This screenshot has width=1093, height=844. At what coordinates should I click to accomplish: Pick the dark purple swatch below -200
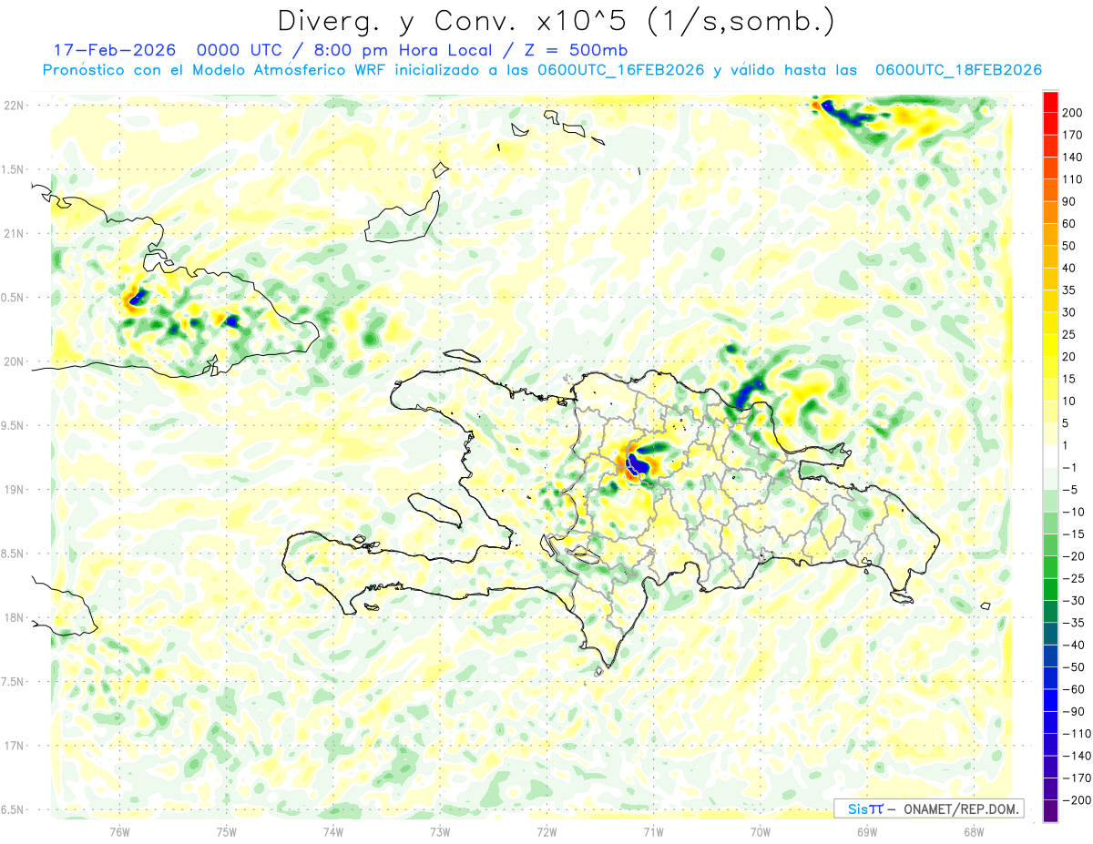coord(1051,811)
